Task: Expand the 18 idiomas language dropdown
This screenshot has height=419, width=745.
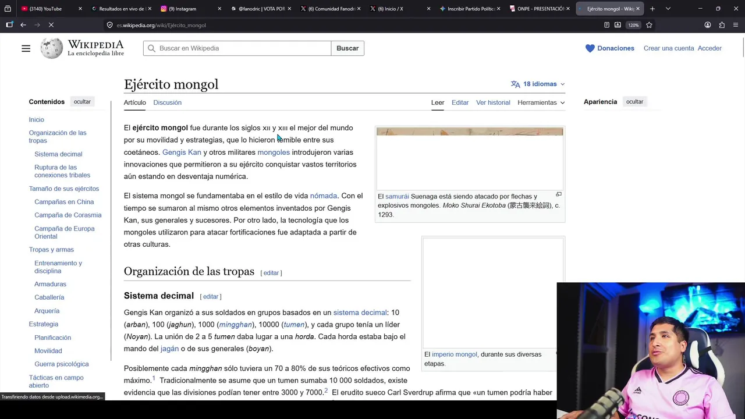Action: 538,84
